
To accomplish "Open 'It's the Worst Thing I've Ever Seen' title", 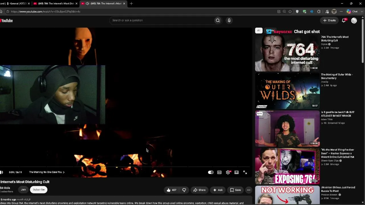I will pos(338,153).
